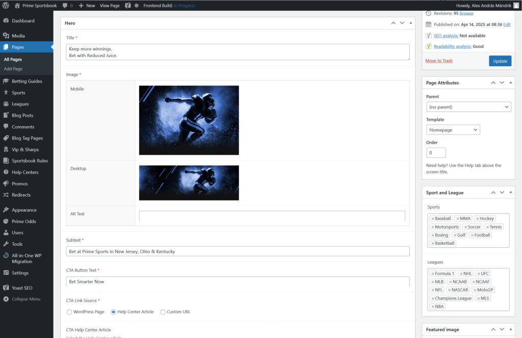Click the Mobile hero image thumbnail

click(x=189, y=120)
